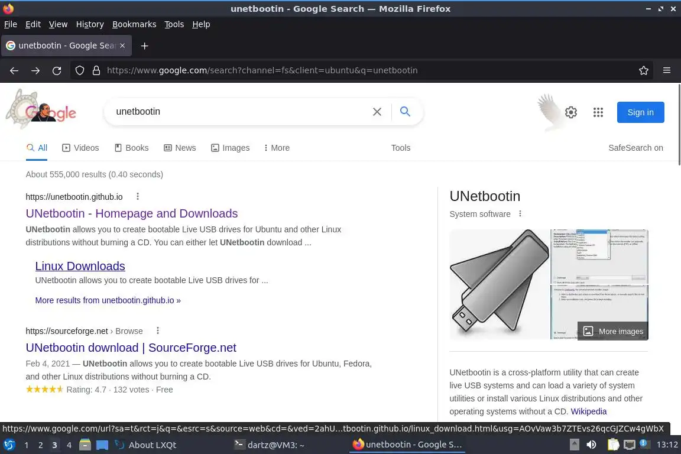Switch to virtual desktop 1
Screen dimensions: 681x454
click(x=27, y=445)
